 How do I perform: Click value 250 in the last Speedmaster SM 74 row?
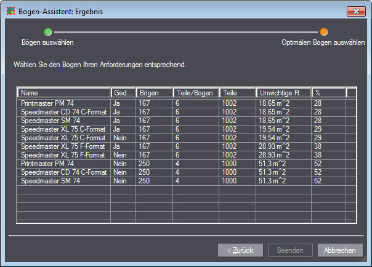click(x=144, y=181)
